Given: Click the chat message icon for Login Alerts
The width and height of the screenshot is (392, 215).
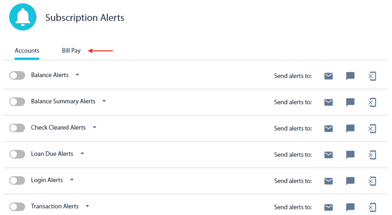Looking at the screenshot, I should (350, 181).
